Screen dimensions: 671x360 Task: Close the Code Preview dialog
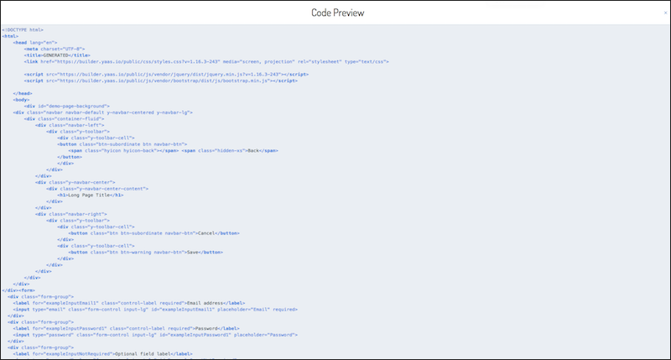pyautogui.click(x=665, y=13)
